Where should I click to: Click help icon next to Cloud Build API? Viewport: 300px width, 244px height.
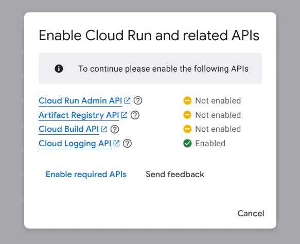(x=115, y=129)
